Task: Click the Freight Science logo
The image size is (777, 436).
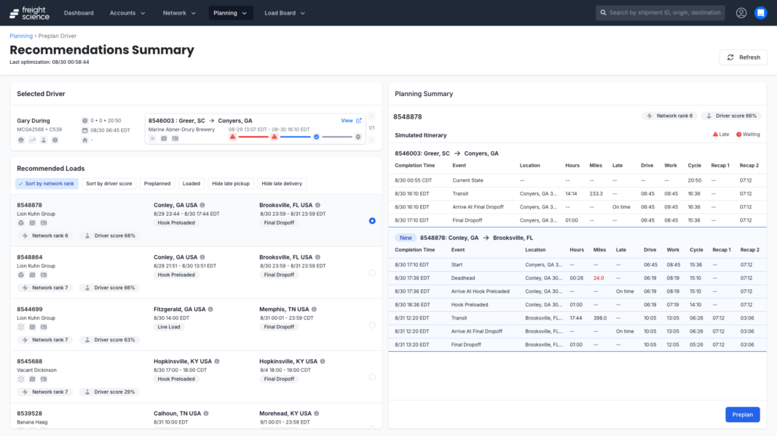Action: [x=28, y=12]
